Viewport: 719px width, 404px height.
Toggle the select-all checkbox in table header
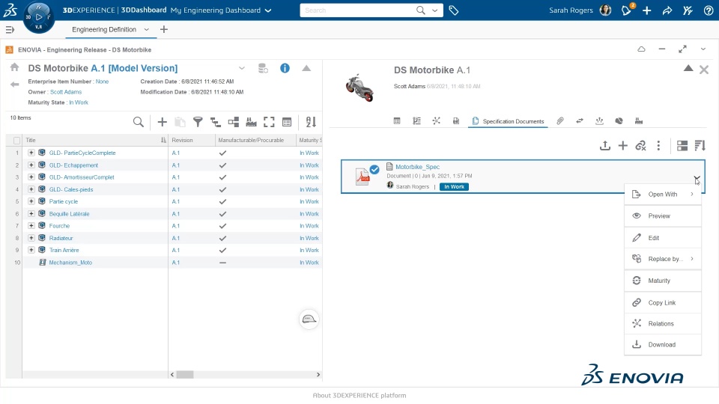(17, 141)
